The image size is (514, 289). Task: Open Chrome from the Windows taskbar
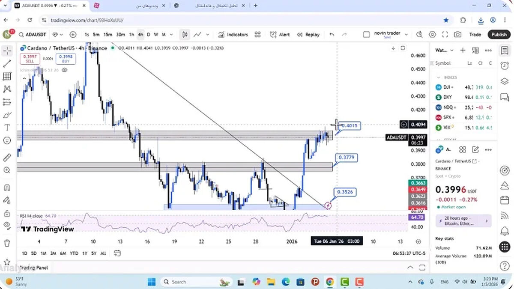tap(329, 282)
